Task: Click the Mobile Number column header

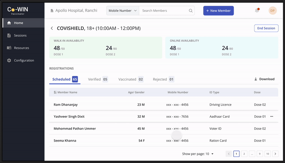Action: [x=178, y=92]
